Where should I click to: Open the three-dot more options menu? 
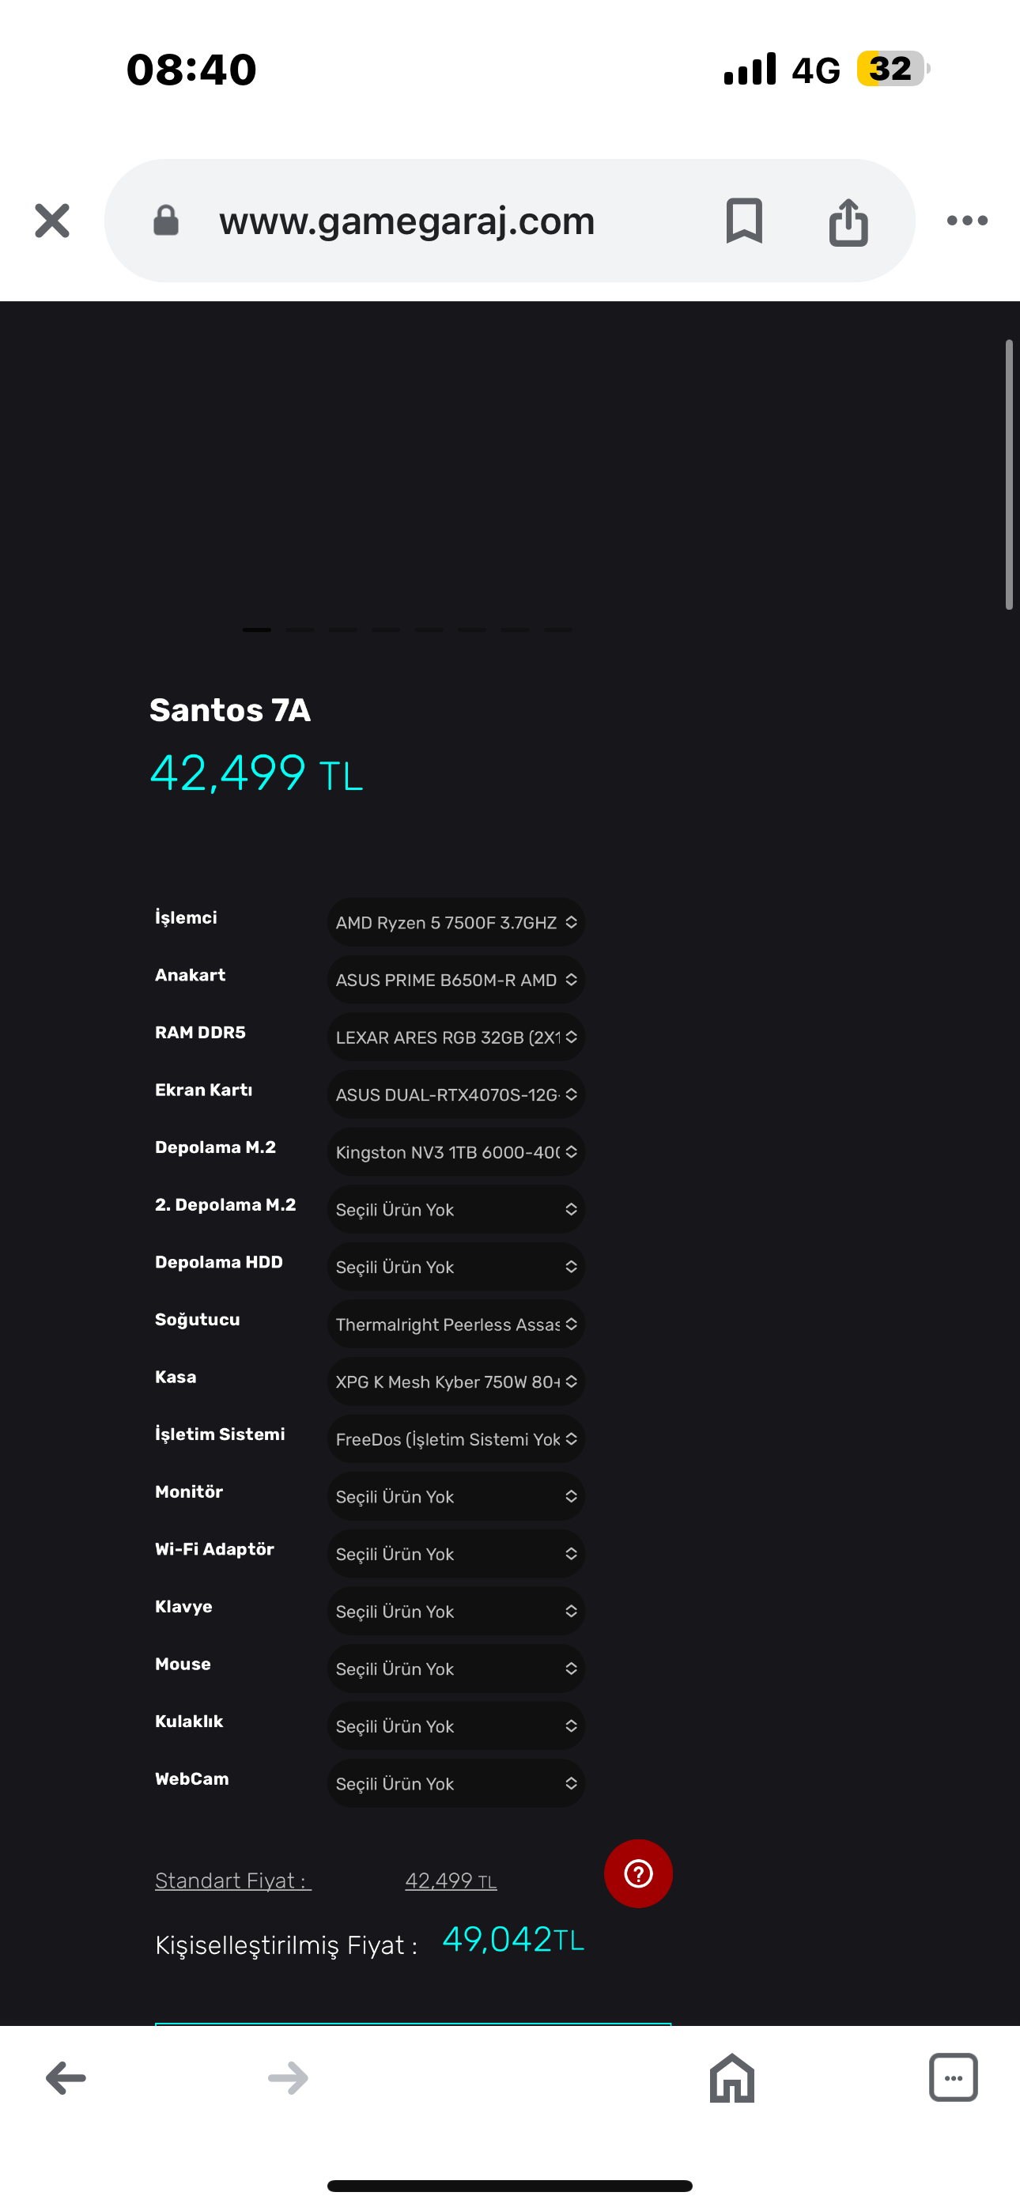pyautogui.click(x=967, y=221)
